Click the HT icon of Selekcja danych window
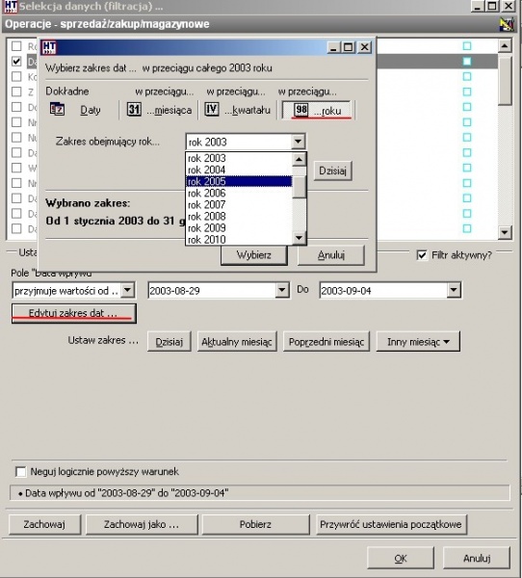Viewport: 522px width, 578px height. (x=11, y=7)
